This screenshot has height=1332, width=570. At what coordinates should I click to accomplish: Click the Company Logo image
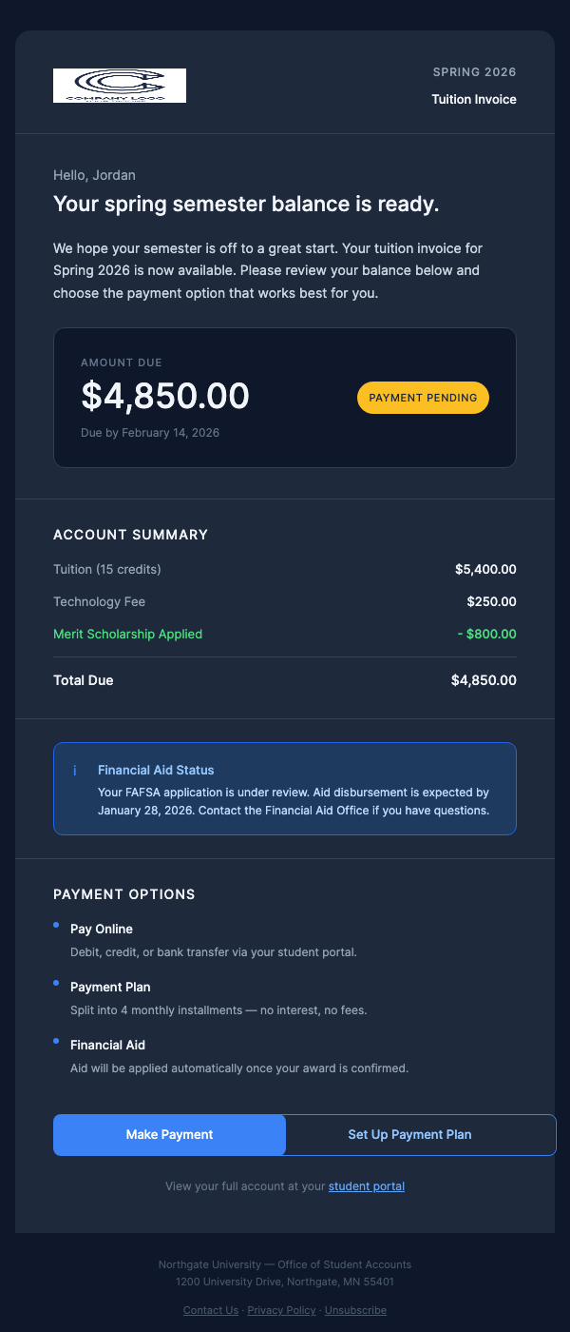tap(120, 85)
